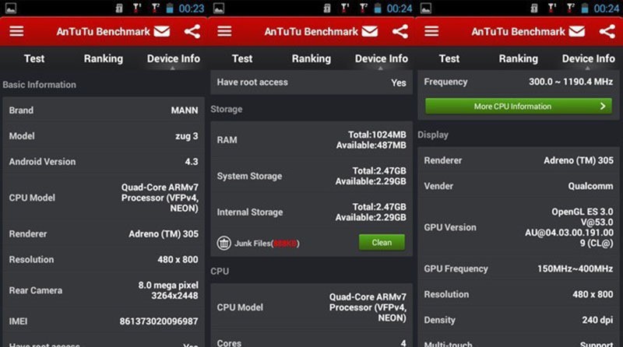Tap the RAM storage row
The height and width of the screenshot is (347, 623).
[311, 140]
